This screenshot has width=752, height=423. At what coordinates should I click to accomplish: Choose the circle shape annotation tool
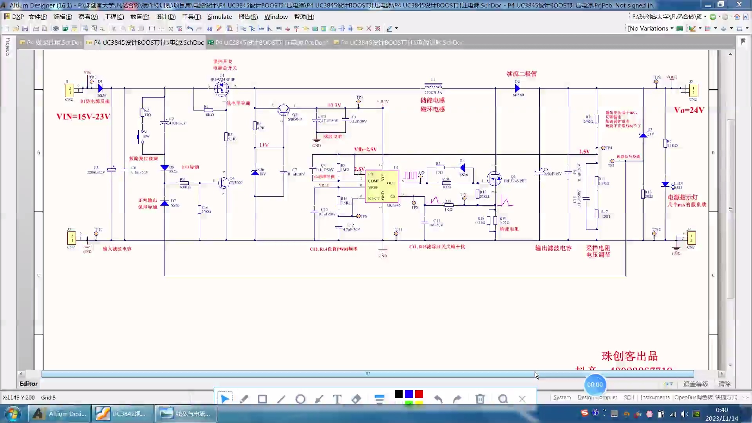click(x=300, y=399)
